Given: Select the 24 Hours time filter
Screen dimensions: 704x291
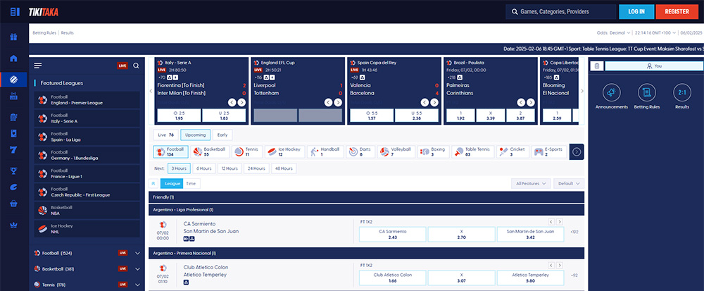Looking at the screenshot, I should click(x=255, y=168).
